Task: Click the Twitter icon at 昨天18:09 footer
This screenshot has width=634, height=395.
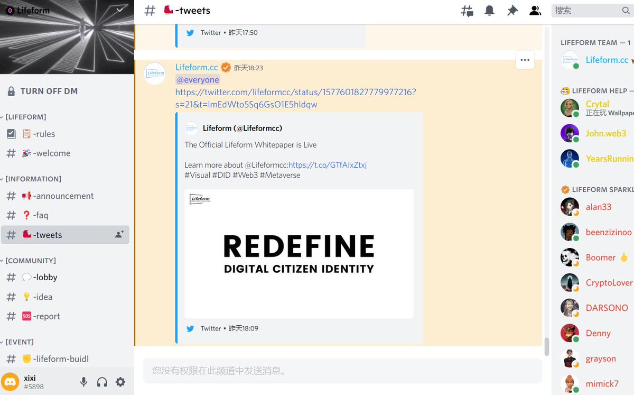Action: coord(190,328)
